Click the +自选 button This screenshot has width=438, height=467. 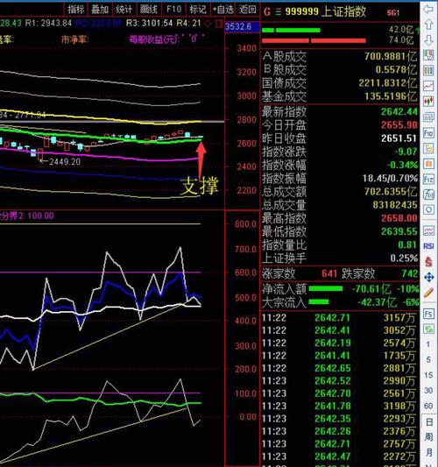coord(223,10)
